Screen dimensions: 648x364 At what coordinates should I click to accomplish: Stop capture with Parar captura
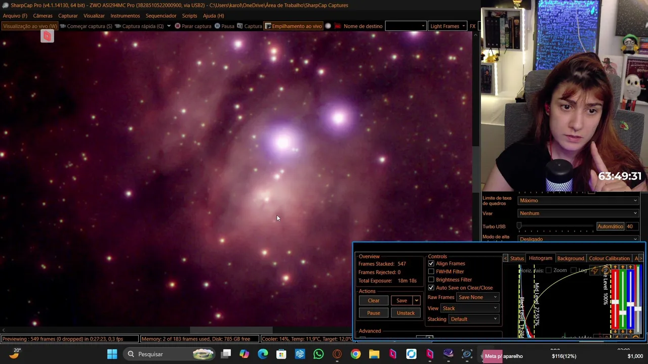click(193, 26)
